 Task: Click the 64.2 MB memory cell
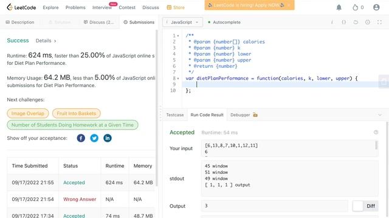(x=143, y=182)
